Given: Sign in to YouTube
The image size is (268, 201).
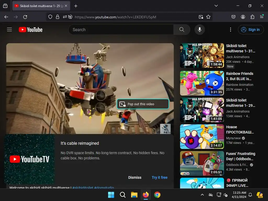Looking at the screenshot, I should pyautogui.click(x=250, y=30).
